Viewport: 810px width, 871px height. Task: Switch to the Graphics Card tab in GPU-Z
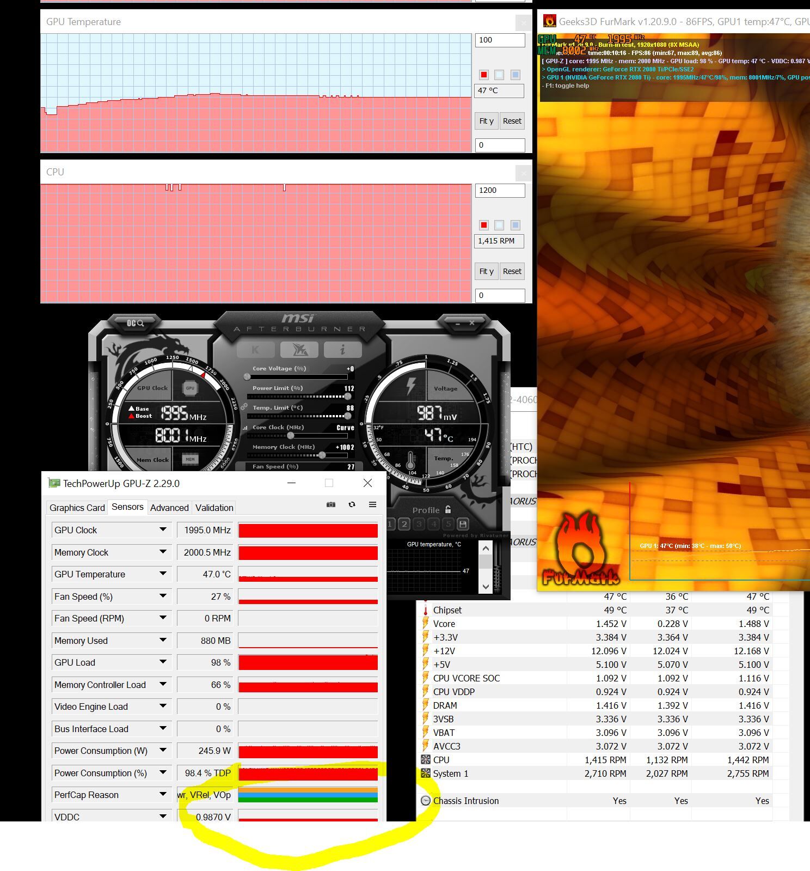click(x=77, y=508)
